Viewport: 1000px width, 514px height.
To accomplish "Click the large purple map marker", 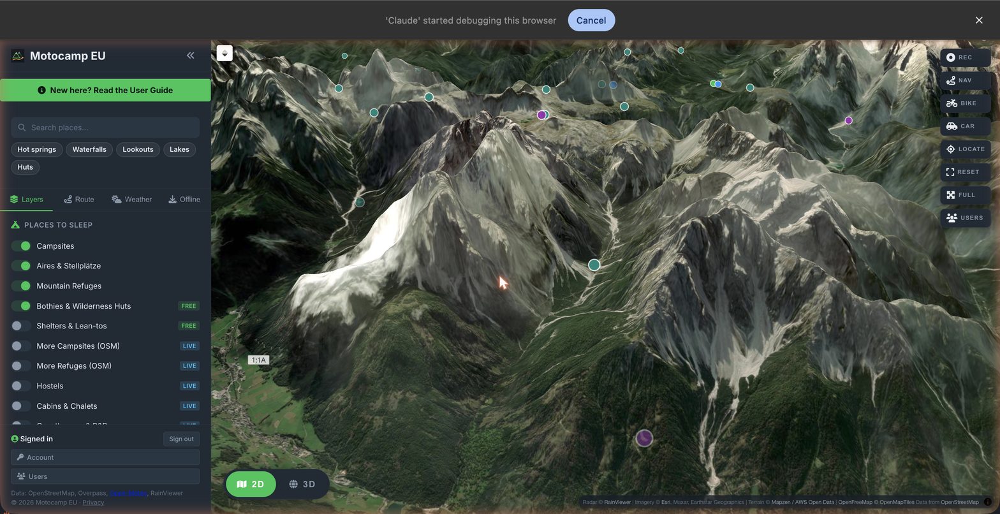I will click(644, 438).
